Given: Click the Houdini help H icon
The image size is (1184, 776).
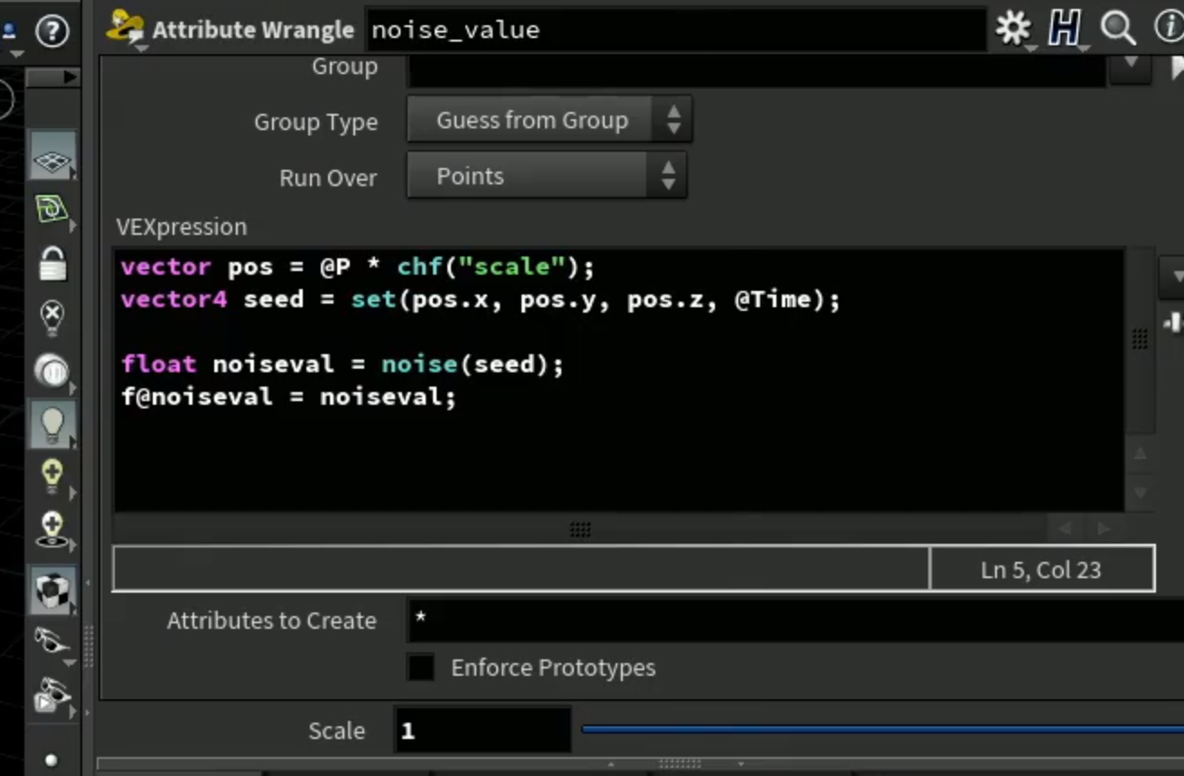Looking at the screenshot, I should [1065, 29].
